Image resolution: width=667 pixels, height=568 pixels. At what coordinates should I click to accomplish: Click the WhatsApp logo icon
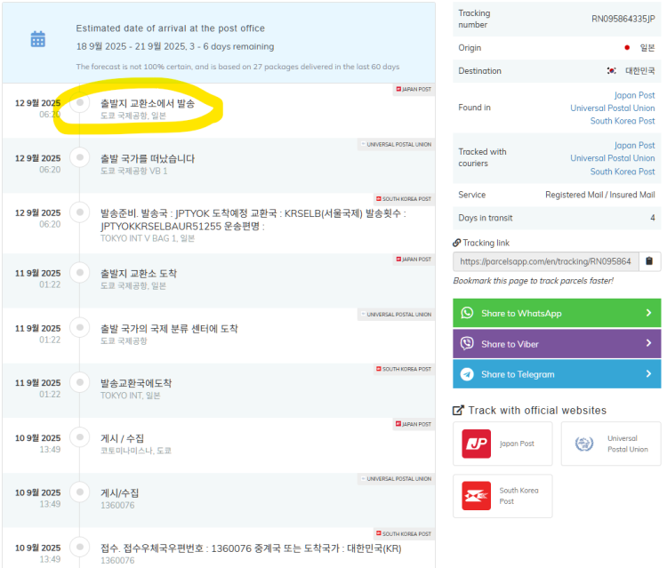tap(467, 313)
